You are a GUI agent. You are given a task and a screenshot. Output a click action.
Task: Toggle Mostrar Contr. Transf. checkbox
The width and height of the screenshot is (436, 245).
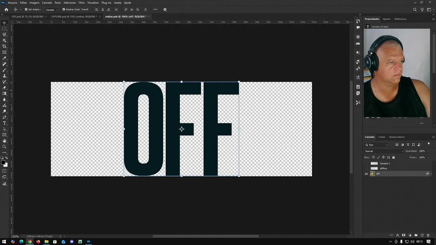click(x=64, y=10)
